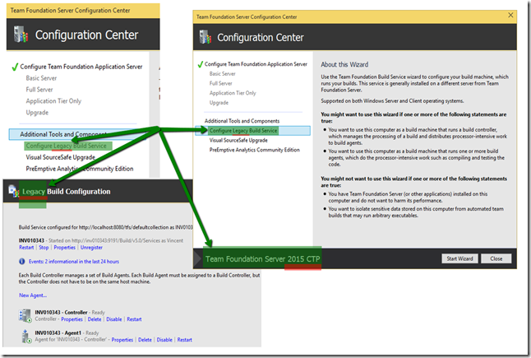Click the Legacy Build Configuration title
The width and height of the screenshot is (531, 358).
(67, 192)
